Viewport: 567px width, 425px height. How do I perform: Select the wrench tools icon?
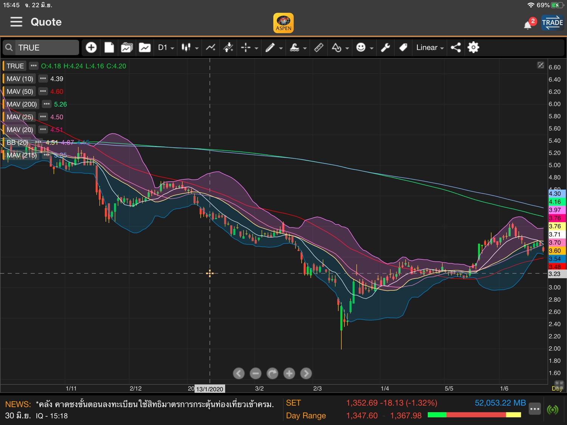point(385,48)
